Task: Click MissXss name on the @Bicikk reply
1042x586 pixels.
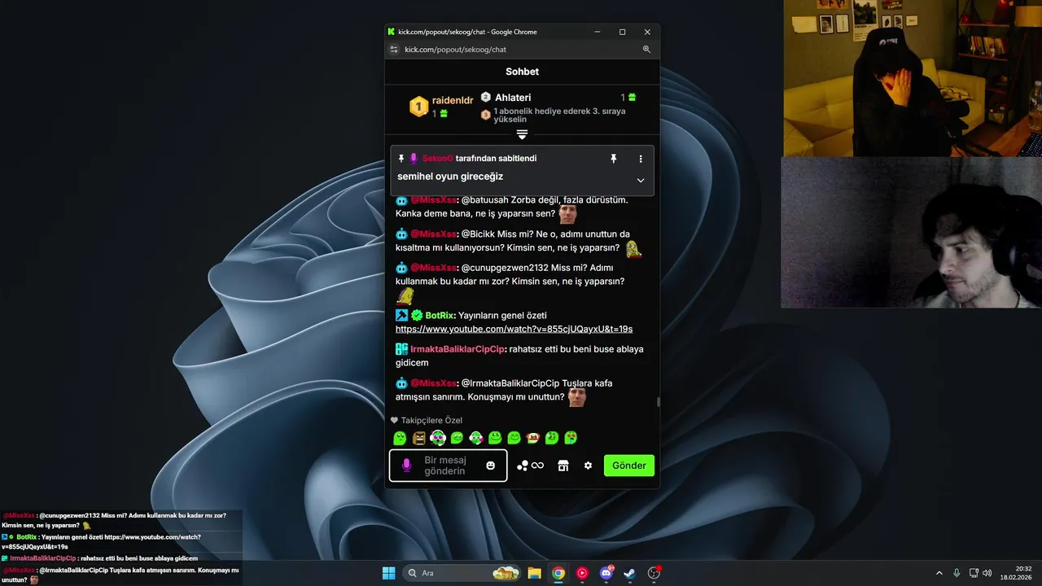Action: pyautogui.click(x=433, y=234)
